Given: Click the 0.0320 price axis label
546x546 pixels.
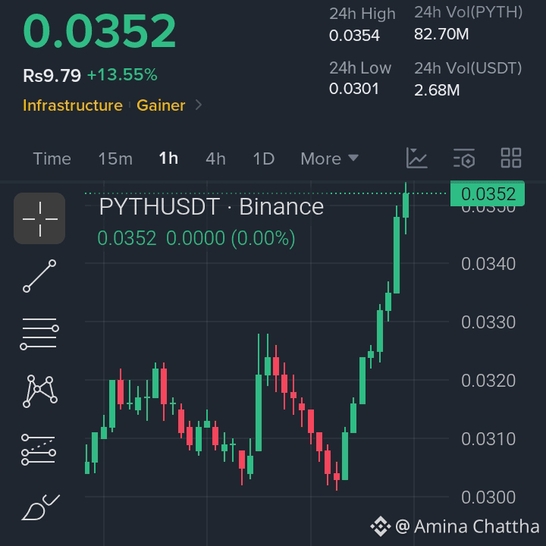Looking at the screenshot, I should [x=488, y=381].
